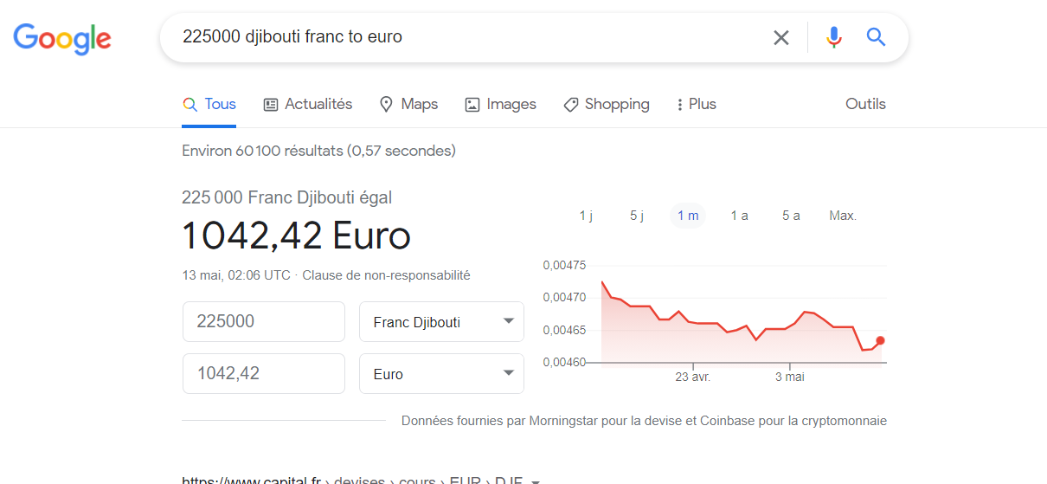The height and width of the screenshot is (484, 1047).
Task: Open the Outils search tools
Action: coord(865,104)
